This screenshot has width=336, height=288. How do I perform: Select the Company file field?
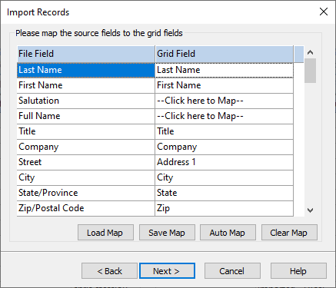86,147
